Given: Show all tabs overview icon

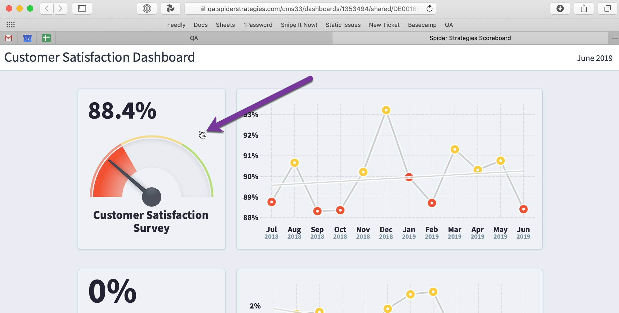Looking at the screenshot, I should click(608, 9).
